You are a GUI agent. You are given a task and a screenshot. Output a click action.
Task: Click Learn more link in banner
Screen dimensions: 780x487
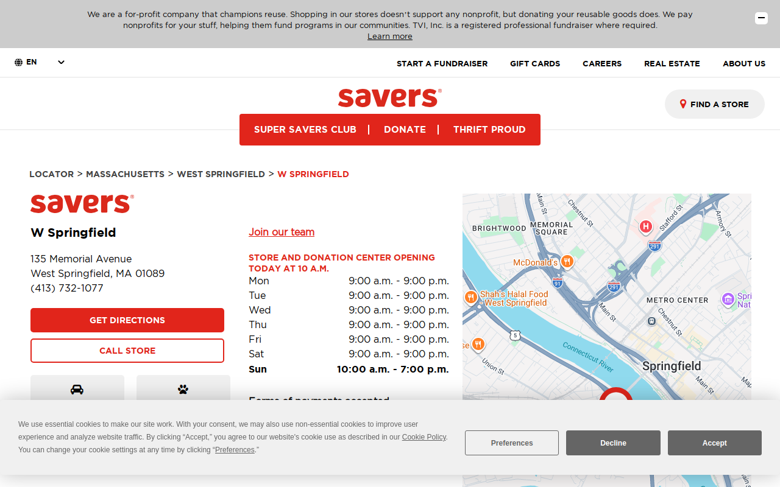(390, 37)
